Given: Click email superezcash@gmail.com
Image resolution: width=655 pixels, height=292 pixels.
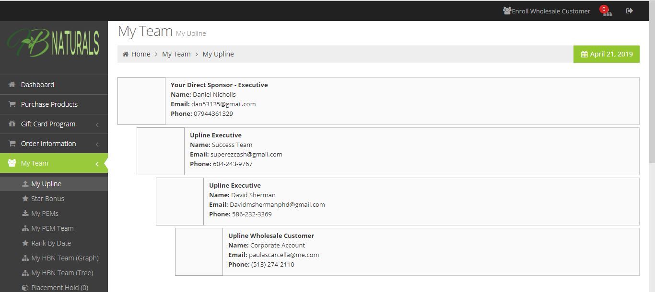Looking at the screenshot, I should [246, 154].
